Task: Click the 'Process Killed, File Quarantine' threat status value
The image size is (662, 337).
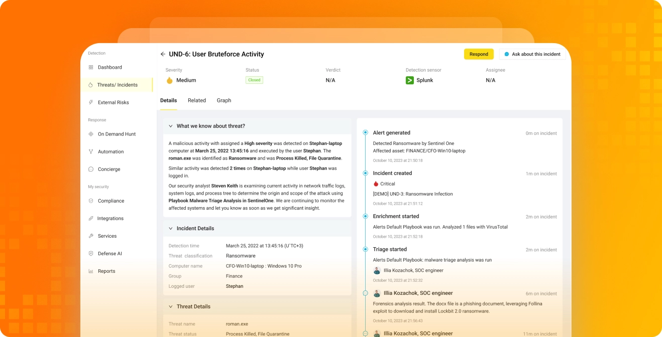Action: coord(258,334)
